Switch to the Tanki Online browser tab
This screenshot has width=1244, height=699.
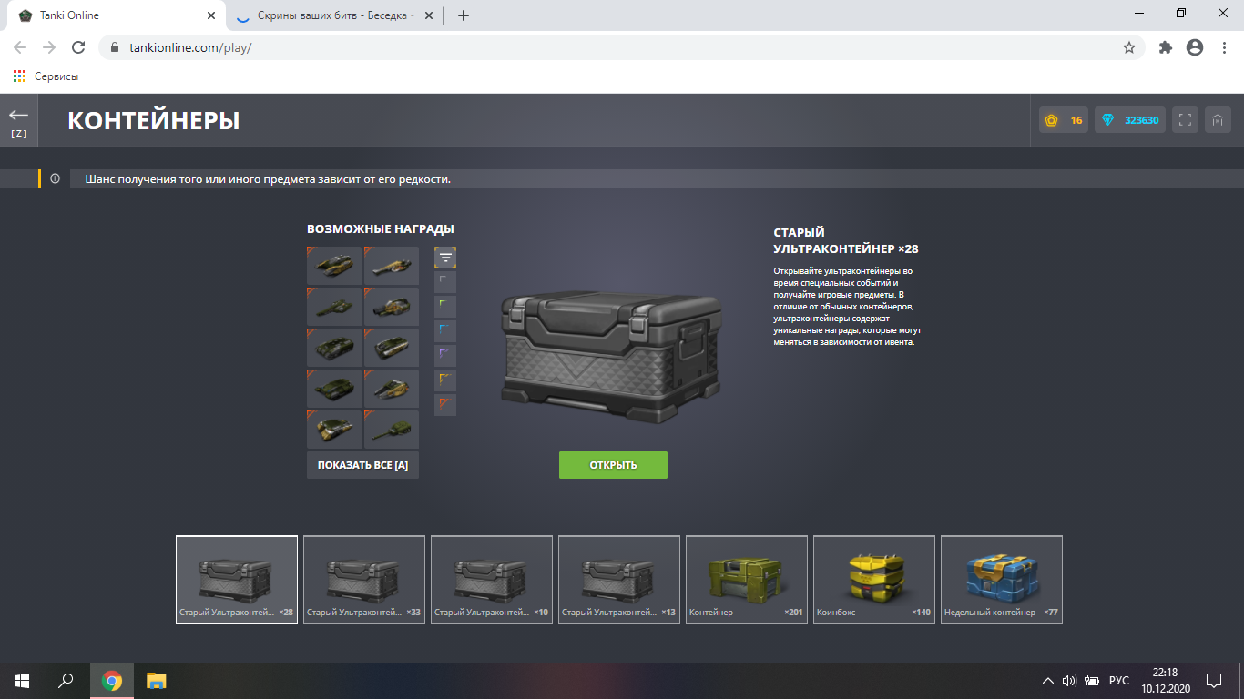(116, 15)
